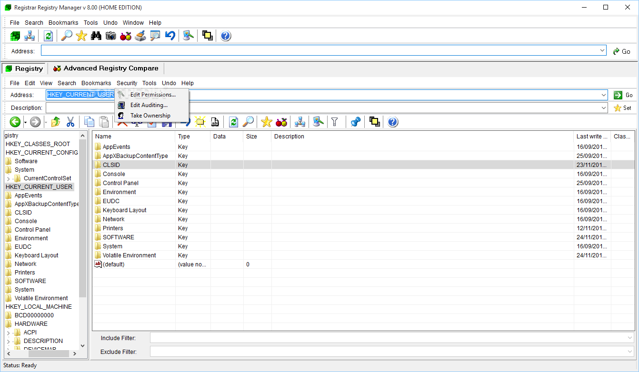
Task: Click the blue pushpin icon
Action: (x=355, y=122)
